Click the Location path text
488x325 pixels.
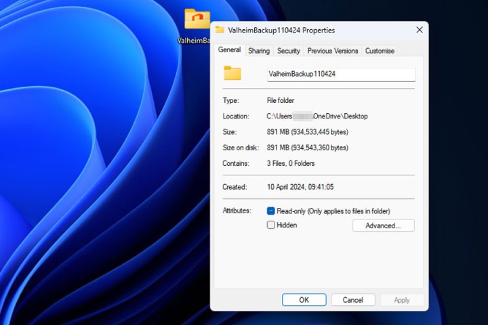point(317,116)
